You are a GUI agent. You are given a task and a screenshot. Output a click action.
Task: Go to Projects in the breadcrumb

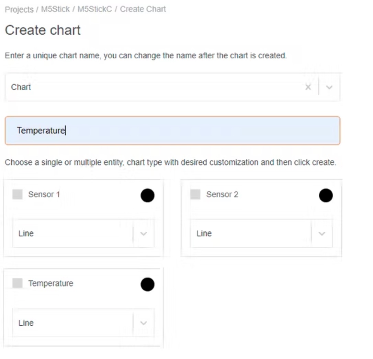point(19,9)
